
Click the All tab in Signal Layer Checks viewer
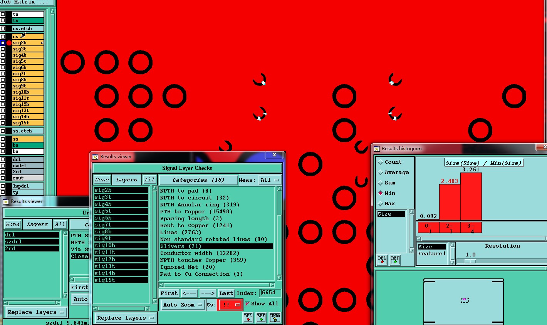pyautogui.click(x=149, y=180)
